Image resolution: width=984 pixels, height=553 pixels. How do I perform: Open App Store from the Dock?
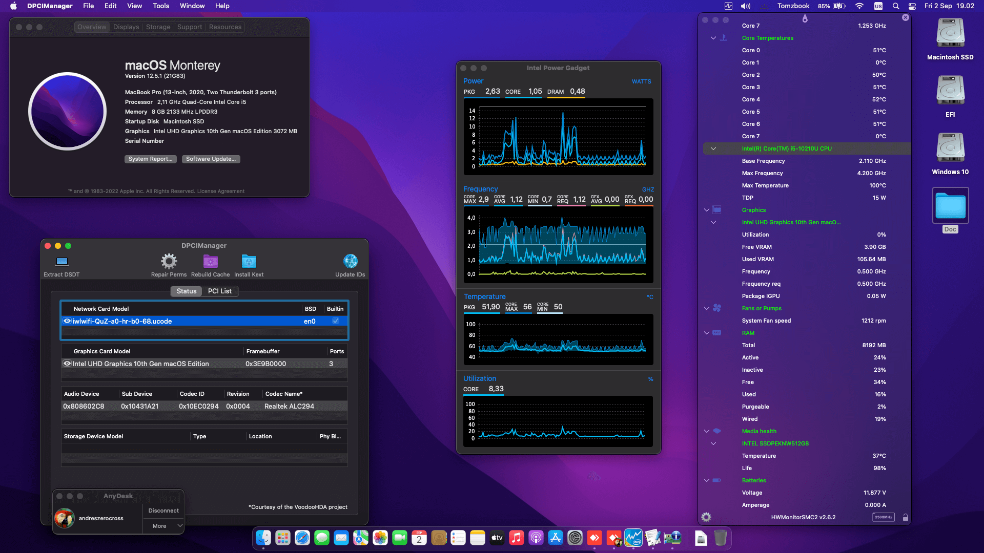[556, 538]
